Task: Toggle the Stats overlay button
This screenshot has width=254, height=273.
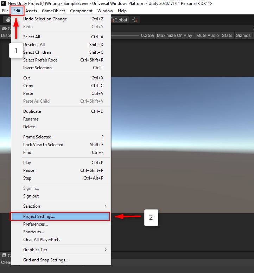Action: pyautogui.click(x=227, y=35)
